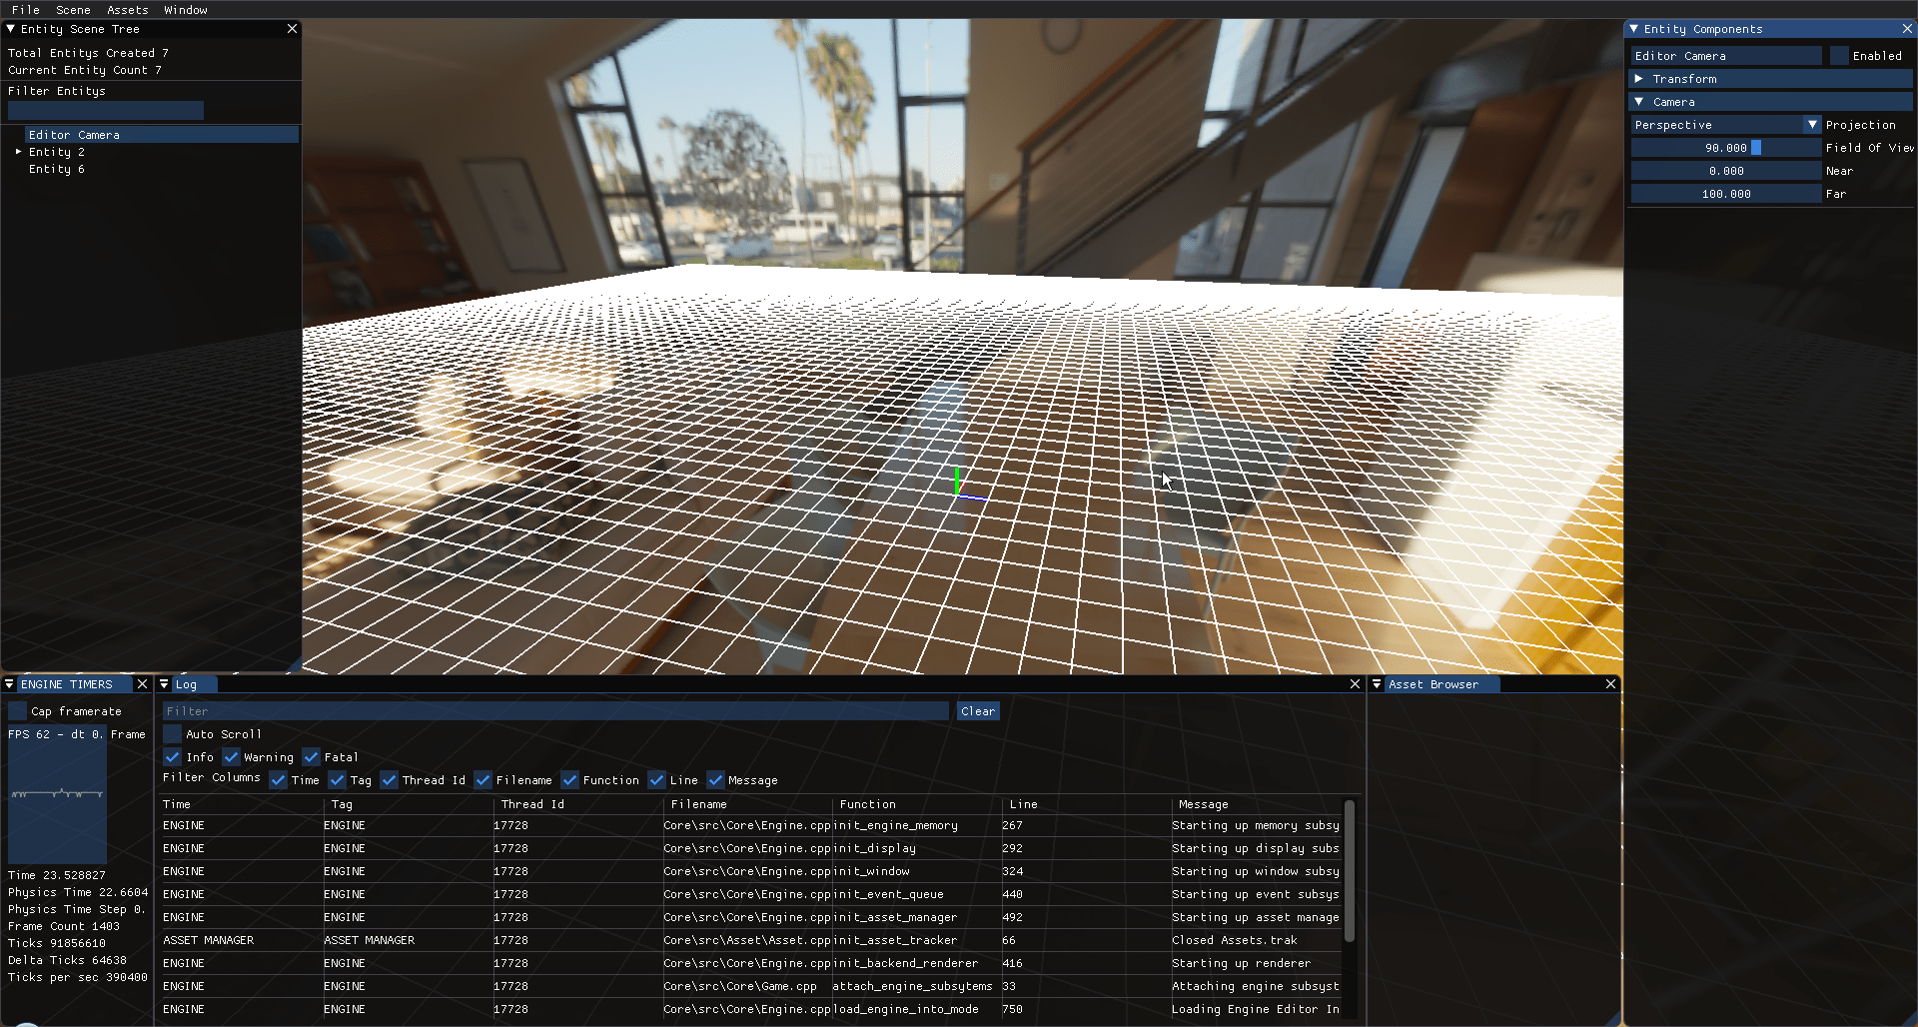The height and width of the screenshot is (1027, 1918).
Task: Toggle the Fatal log level checkbox
Action: pos(311,757)
